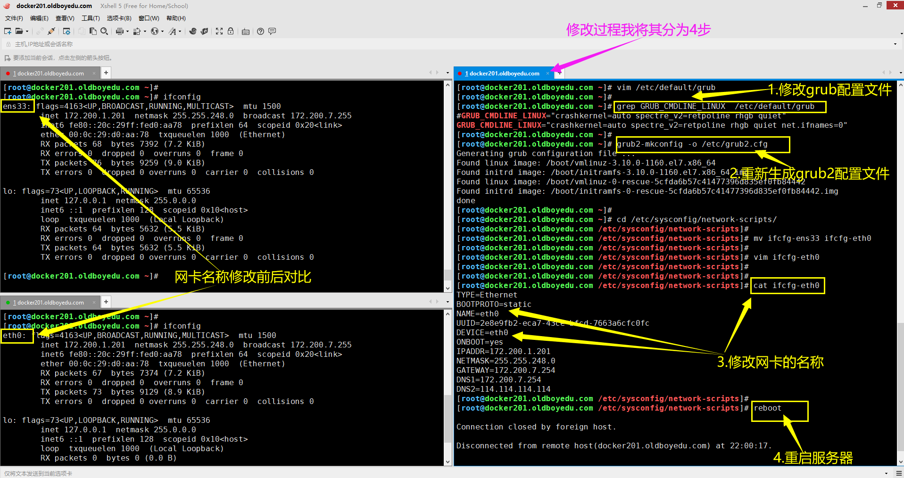Expand the address bar dropdown at far right
Screen dimensions: 904x478
click(x=895, y=44)
